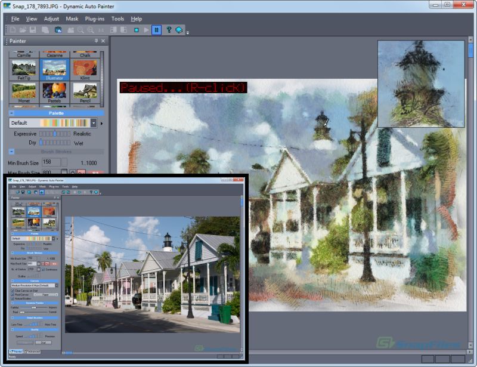Click the blue Stop toolbar icon
This screenshot has width=477, height=367.
coord(136,29)
